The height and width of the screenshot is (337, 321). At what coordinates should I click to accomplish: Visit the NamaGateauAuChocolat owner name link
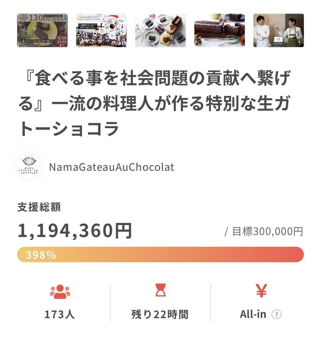coord(112,167)
